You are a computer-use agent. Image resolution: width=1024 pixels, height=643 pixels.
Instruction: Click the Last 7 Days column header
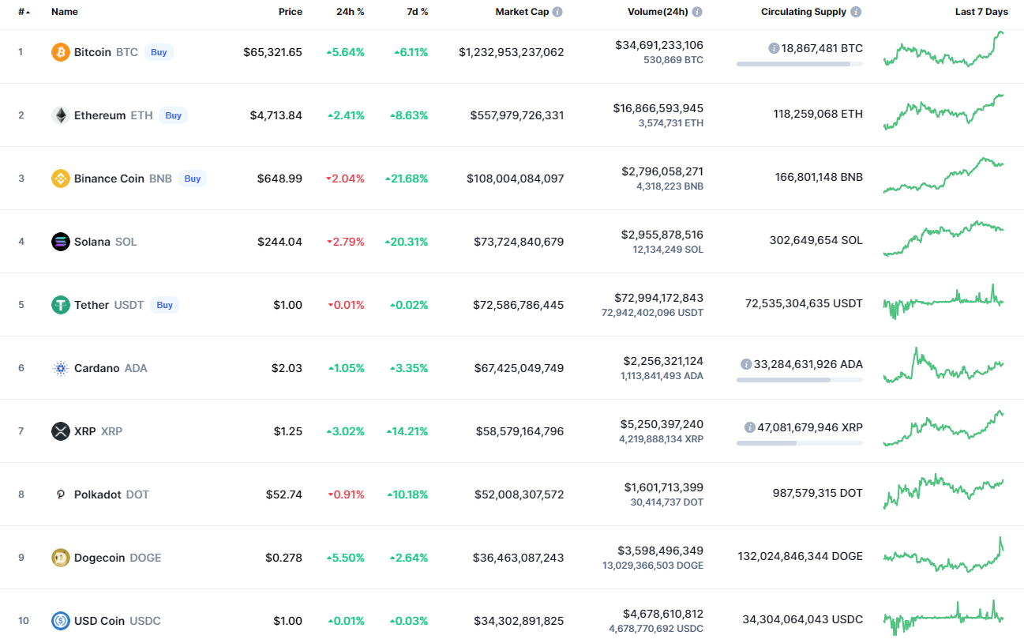[981, 12]
